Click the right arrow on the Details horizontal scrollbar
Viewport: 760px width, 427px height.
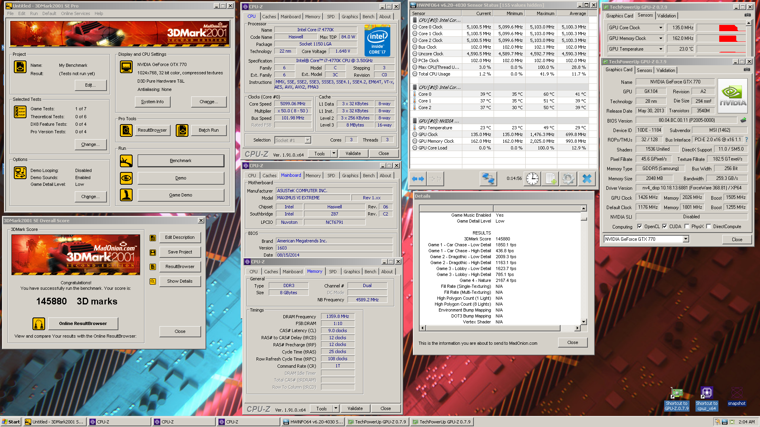pos(577,328)
